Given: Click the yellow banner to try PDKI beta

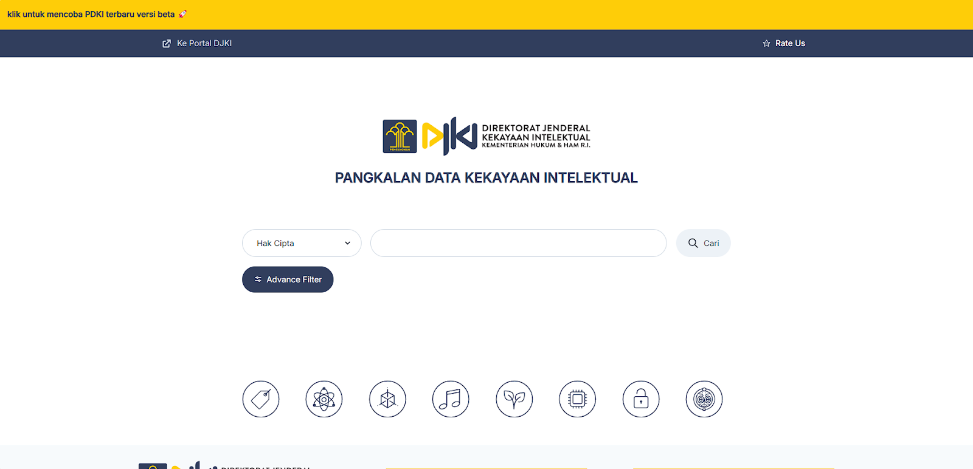Looking at the screenshot, I should (486, 15).
